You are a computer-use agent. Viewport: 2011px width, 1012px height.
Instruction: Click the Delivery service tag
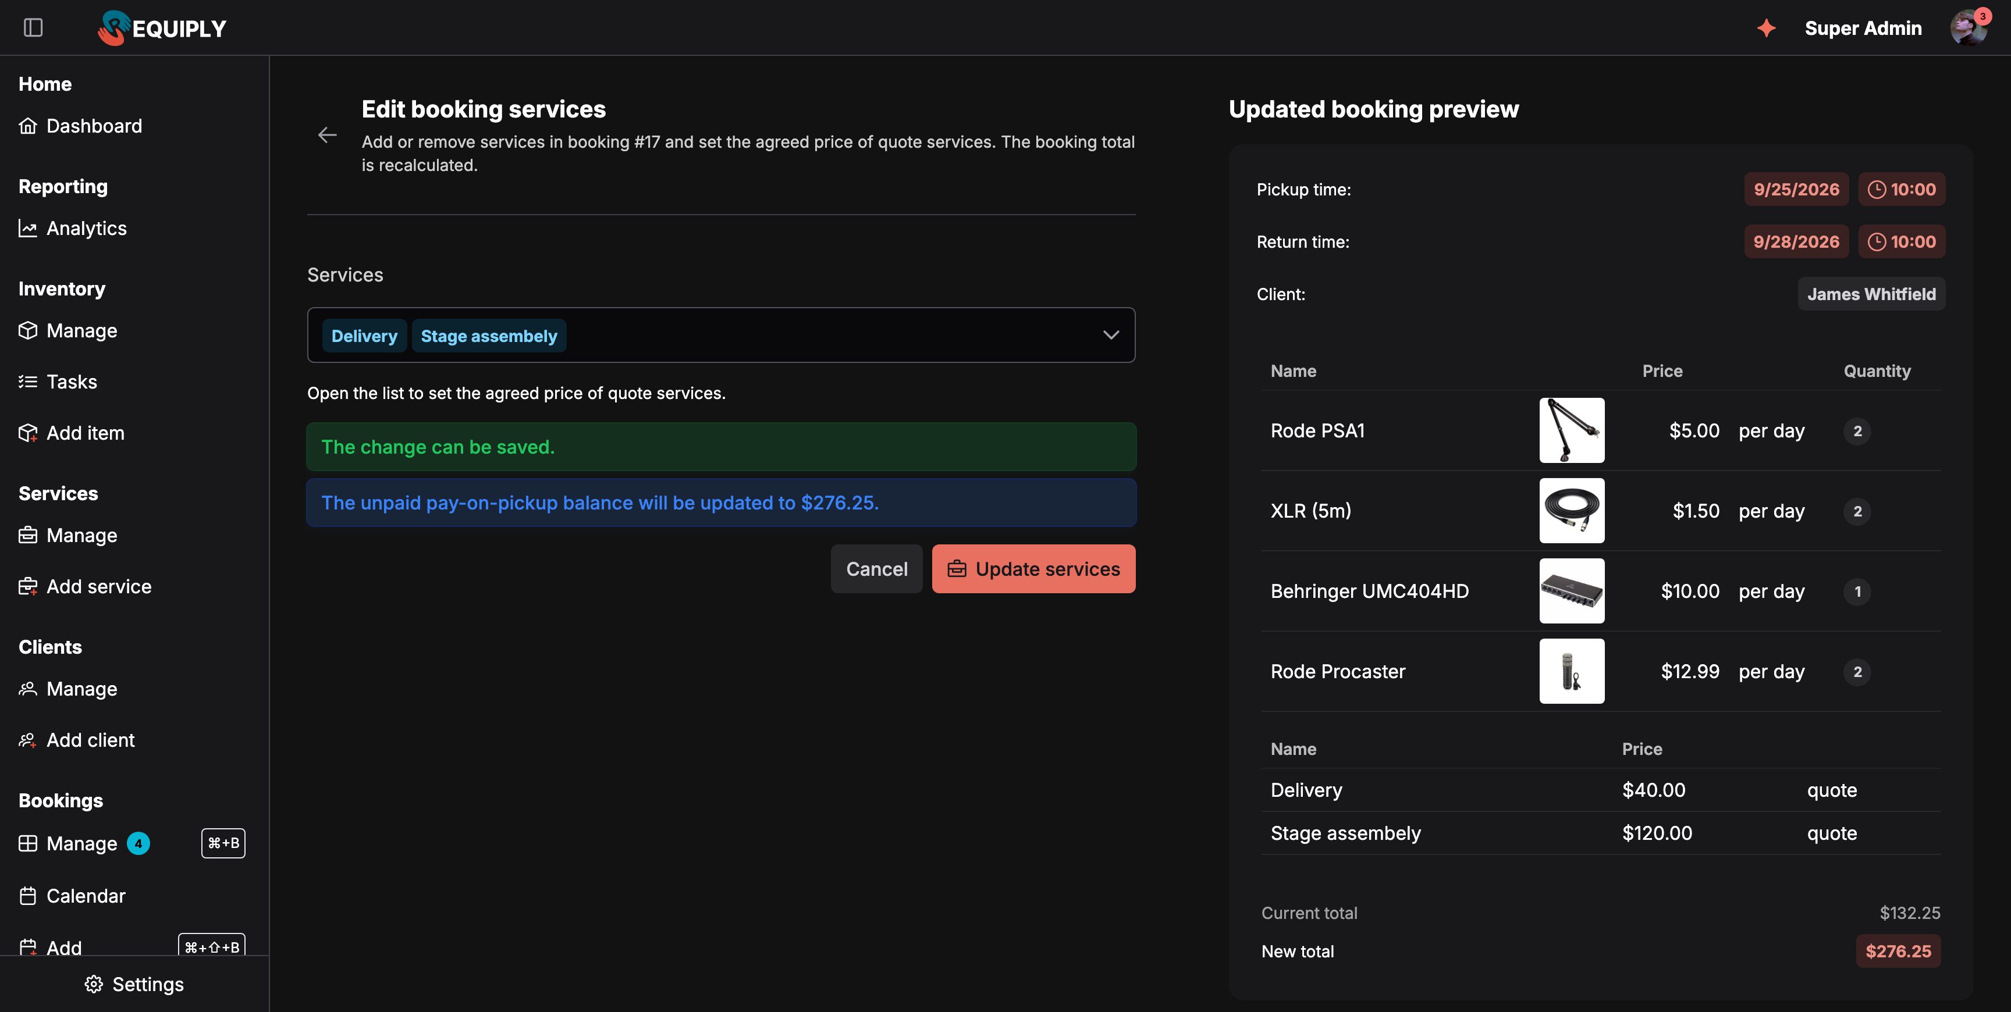[365, 336]
